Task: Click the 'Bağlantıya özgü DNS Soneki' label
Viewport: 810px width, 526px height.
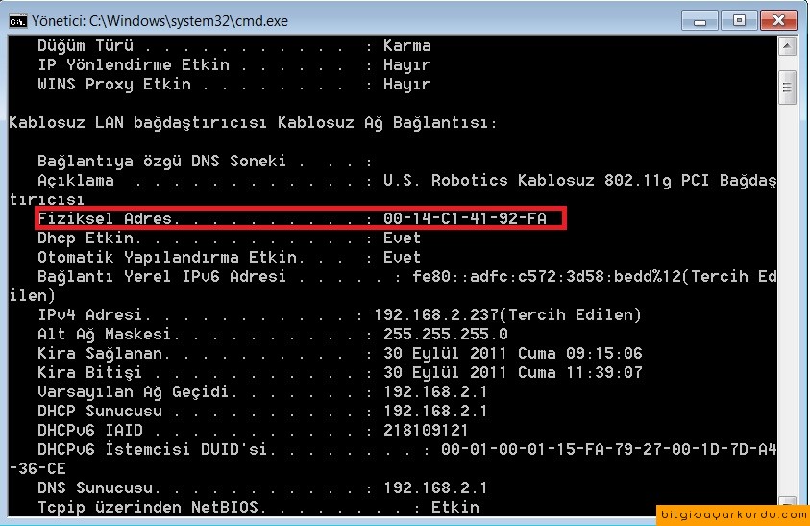Action: point(161,162)
